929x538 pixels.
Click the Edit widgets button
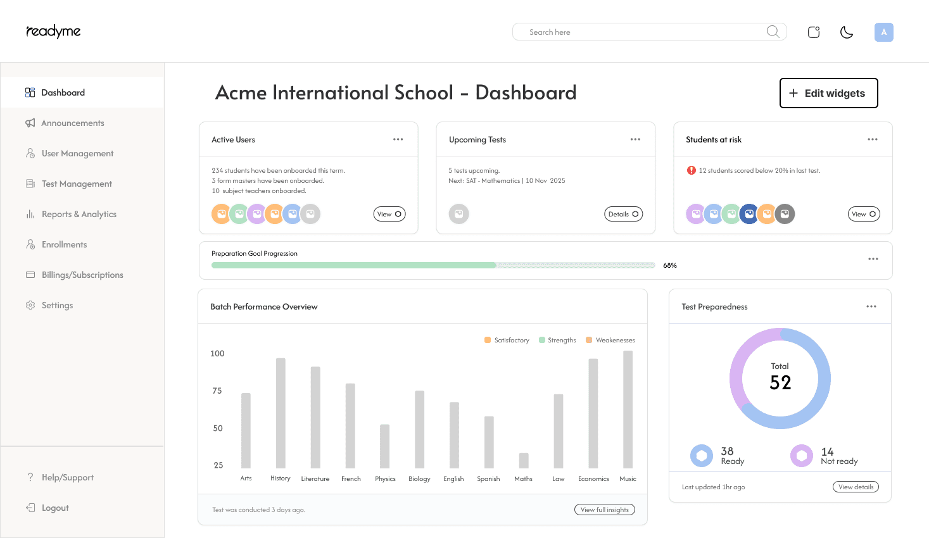coord(828,92)
